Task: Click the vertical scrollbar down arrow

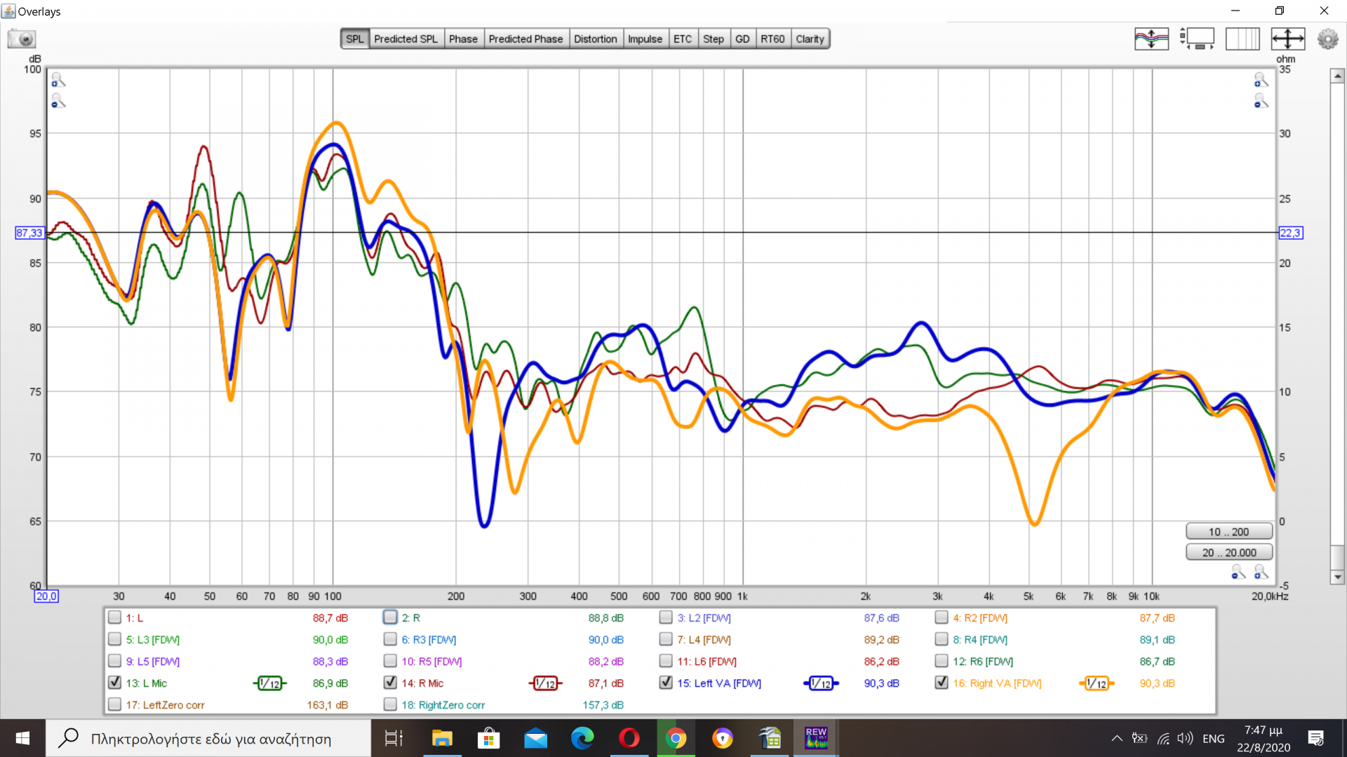Action: coord(1337,578)
